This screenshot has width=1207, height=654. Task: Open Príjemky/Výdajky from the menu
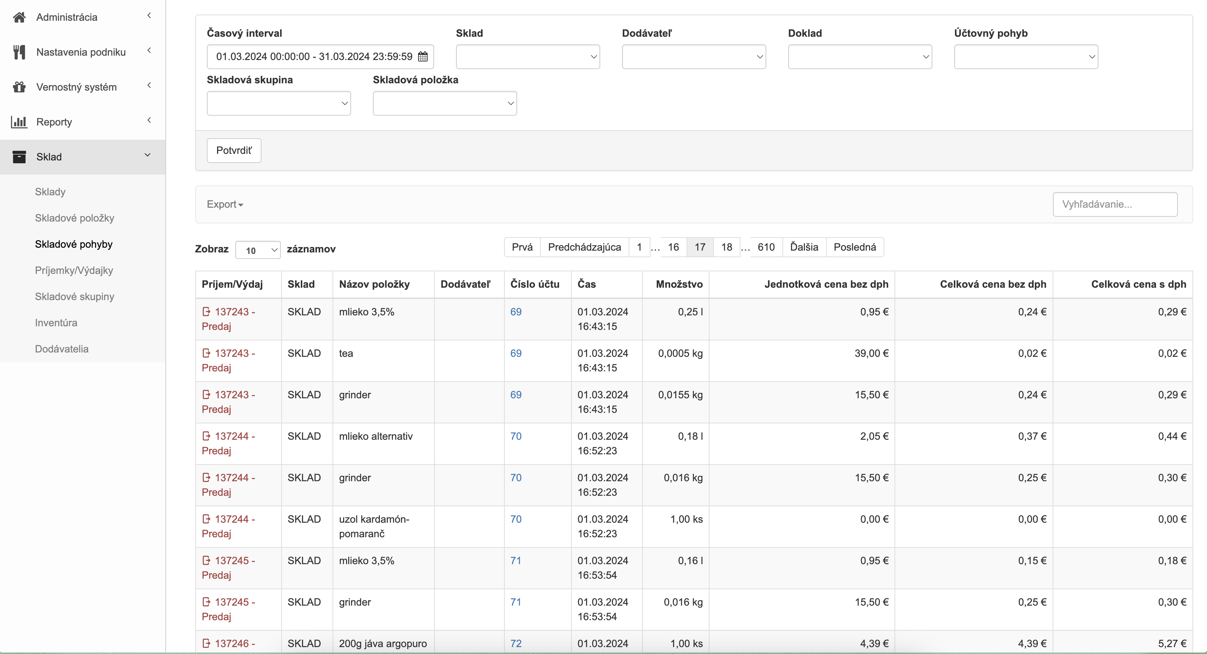click(74, 270)
